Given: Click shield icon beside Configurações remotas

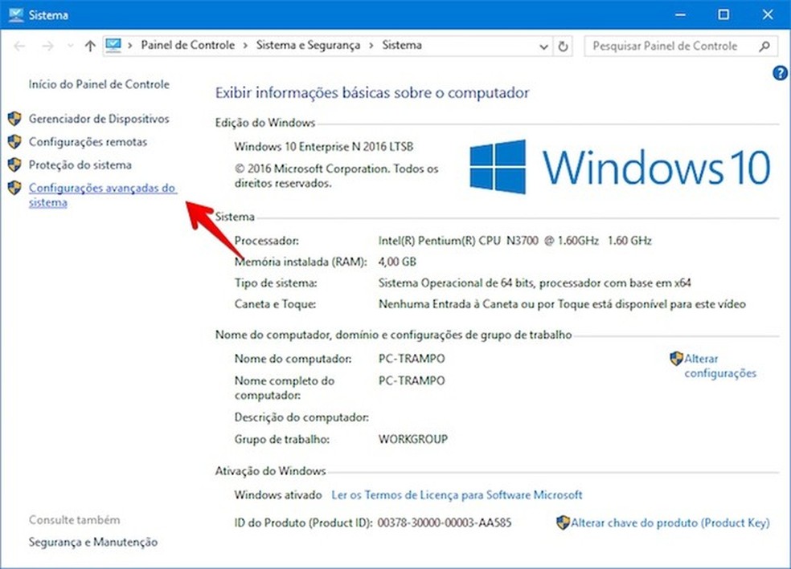Looking at the screenshot, I should (14, 142).
